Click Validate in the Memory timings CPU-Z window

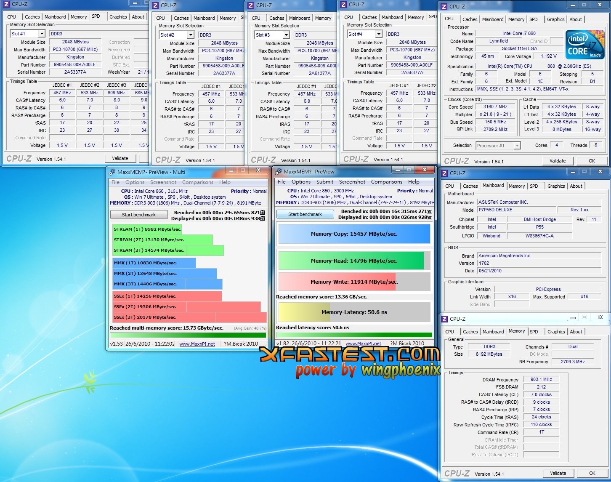pos(558,473)
